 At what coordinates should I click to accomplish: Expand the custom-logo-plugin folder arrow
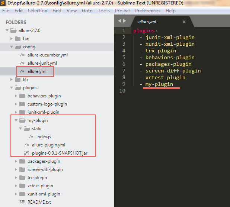tap(16, 104)
